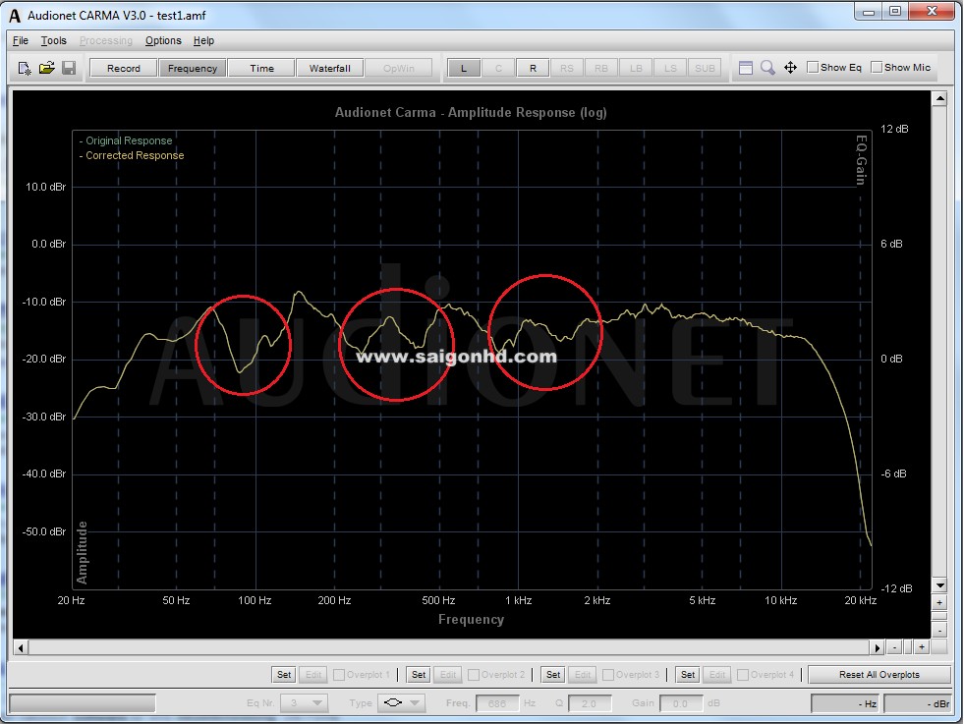This screenshot has width=964, height=724.
Task: Click the dBr readout field
Action: click(x=918, y=703)
